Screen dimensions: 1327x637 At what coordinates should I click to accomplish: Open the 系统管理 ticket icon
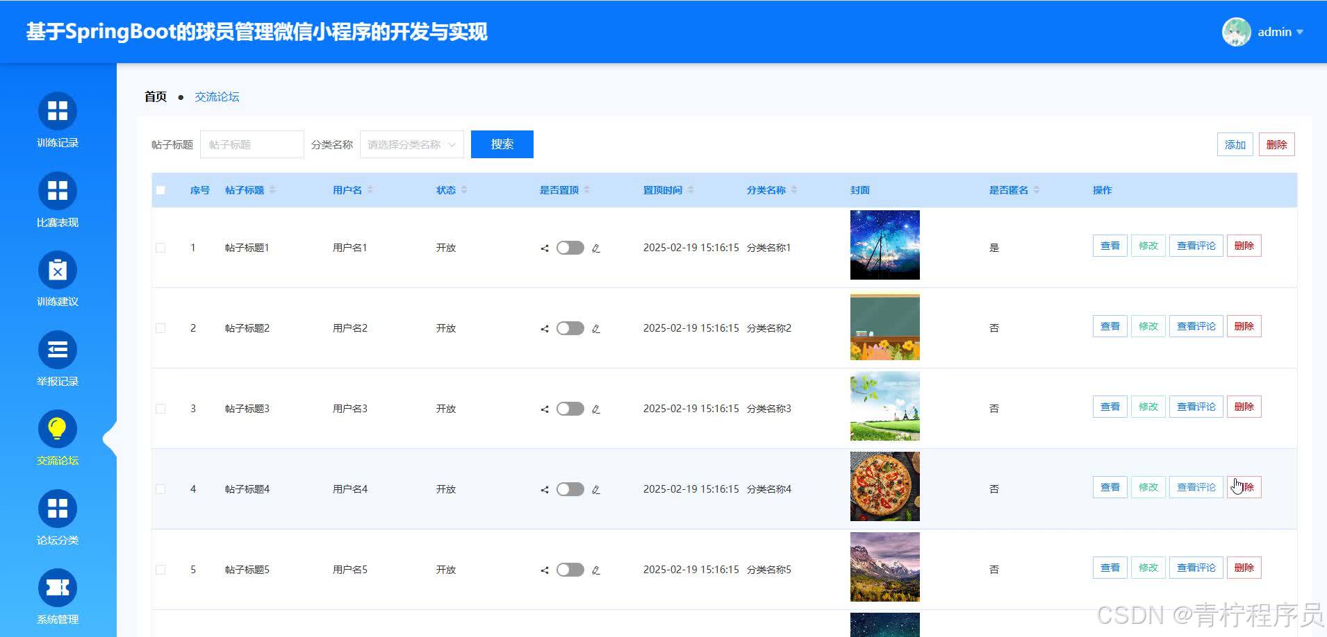pyautogui.click(x=57, y=588)
